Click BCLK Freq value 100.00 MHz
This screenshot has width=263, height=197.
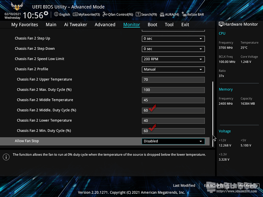(227, 62)
